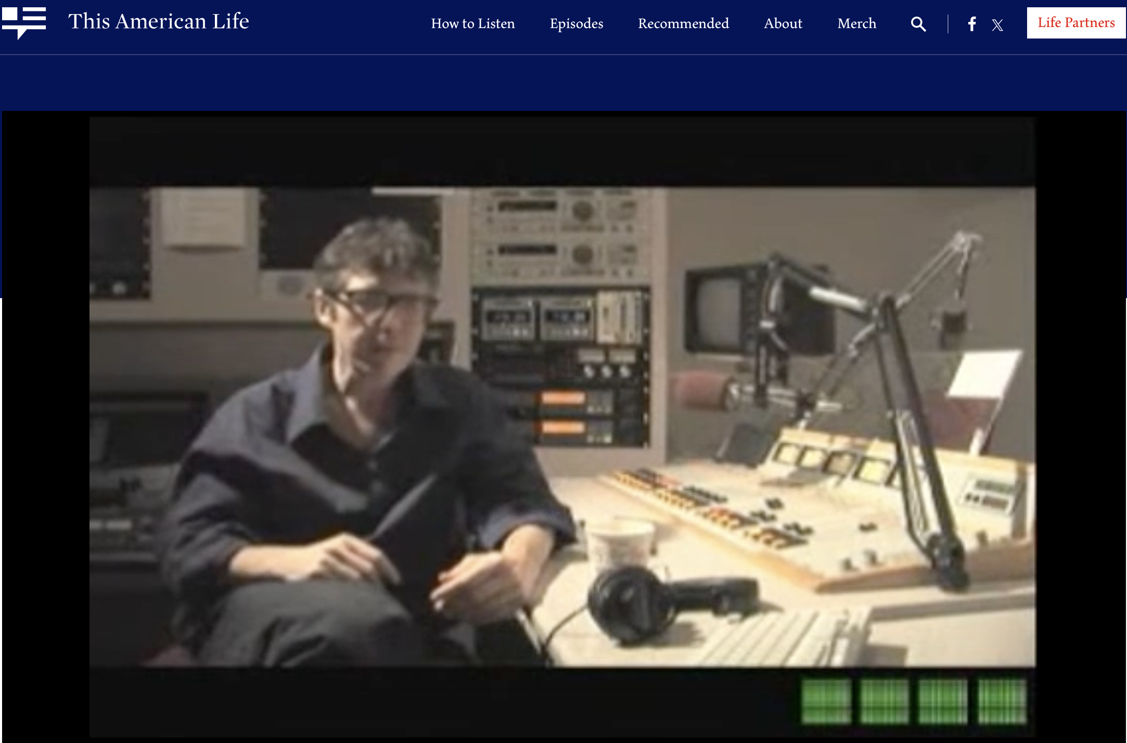The image size is (1127, 743).
Task: Open the This American Life home link
Action: (159, 22)
